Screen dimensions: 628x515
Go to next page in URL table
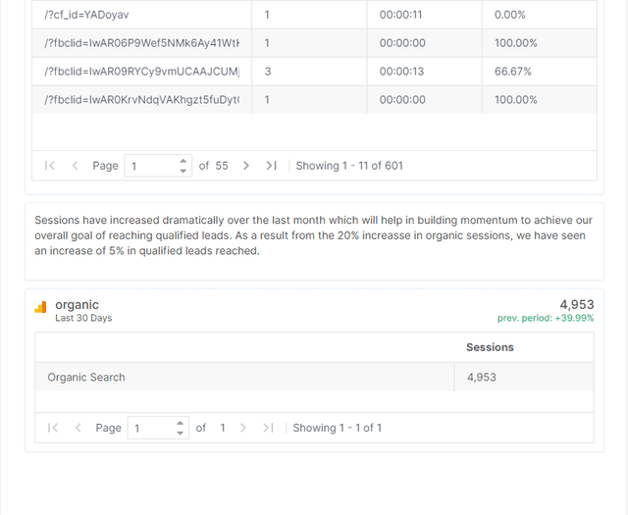(x=246, y=166)
